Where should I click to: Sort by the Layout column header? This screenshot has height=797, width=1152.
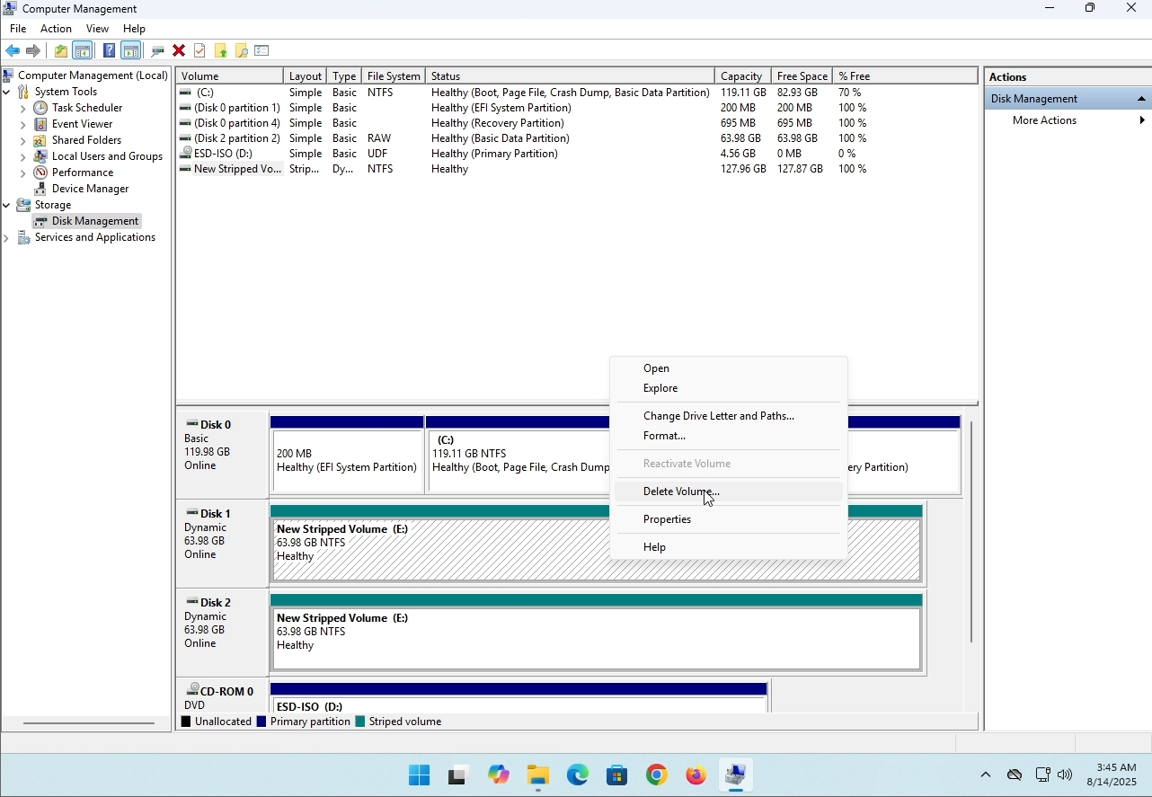306,76
